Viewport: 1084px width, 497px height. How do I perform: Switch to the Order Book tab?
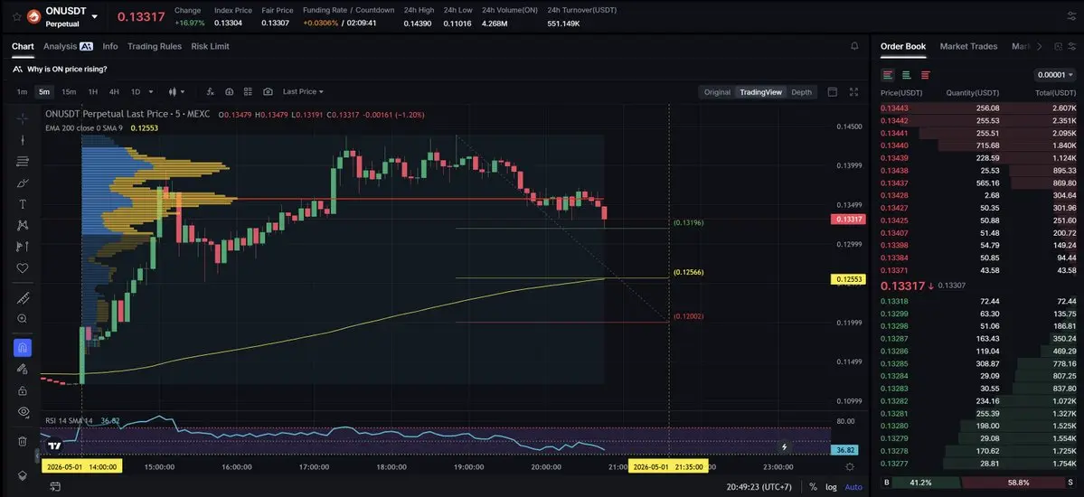coord(903,46)
